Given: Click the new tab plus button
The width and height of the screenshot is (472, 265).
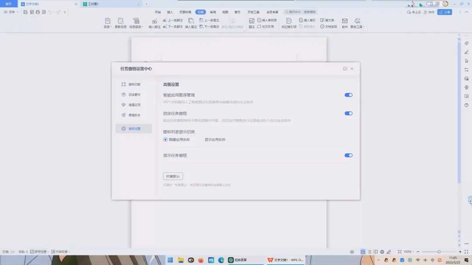Looking at the screenshot, I should tap(146, 4).
